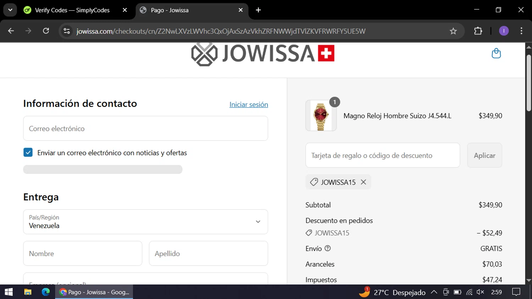The image size is (532, 299).
Task: Click the taskbar clock showing 2:59
Action: click(x=497, y=292)
